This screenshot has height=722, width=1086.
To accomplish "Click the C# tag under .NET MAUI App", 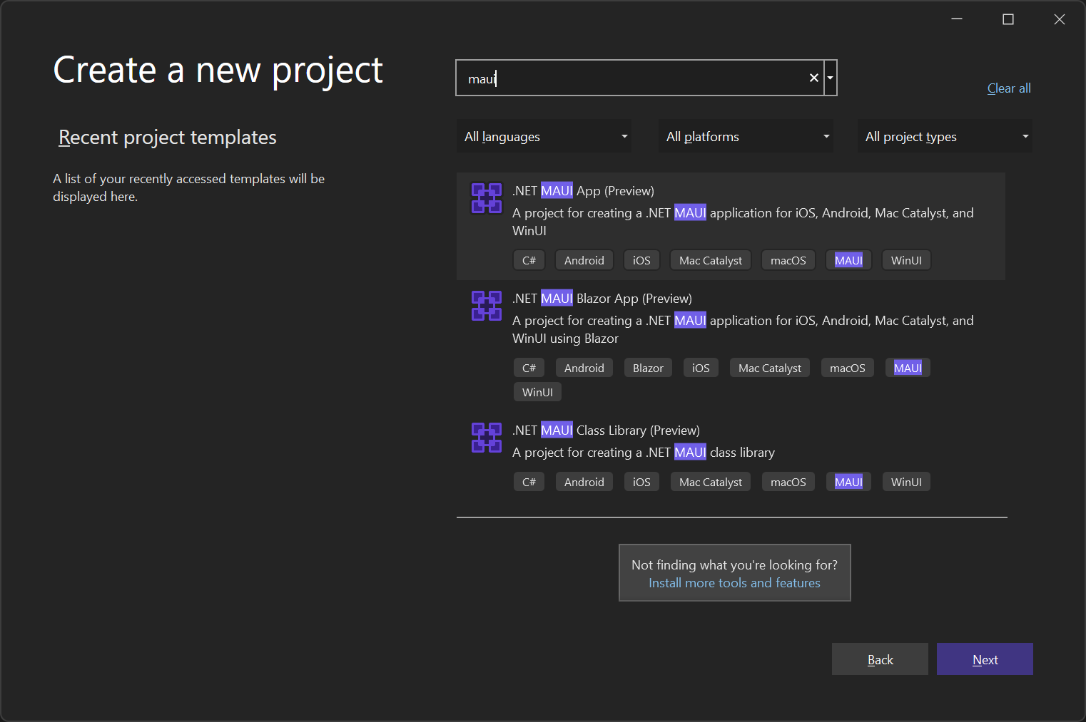I will click(x=529, y=259).
